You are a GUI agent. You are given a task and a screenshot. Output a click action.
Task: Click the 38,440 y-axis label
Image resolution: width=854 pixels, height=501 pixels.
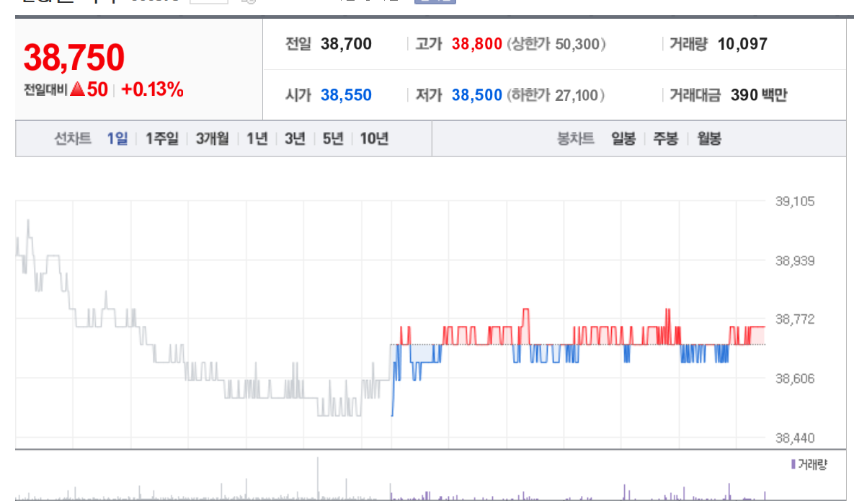795,438
